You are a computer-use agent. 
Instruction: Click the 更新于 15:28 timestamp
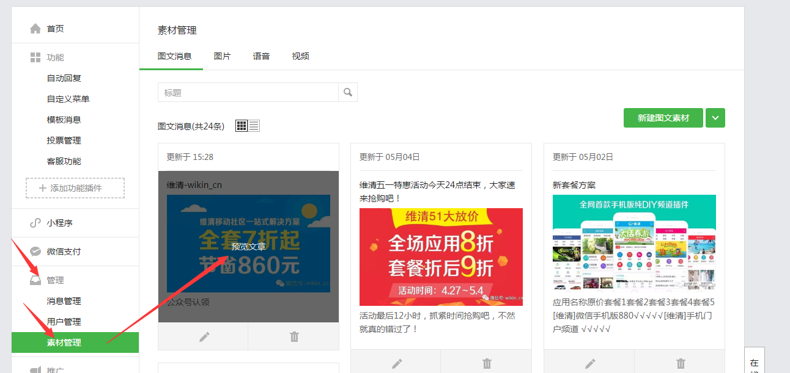click(190, 157)
